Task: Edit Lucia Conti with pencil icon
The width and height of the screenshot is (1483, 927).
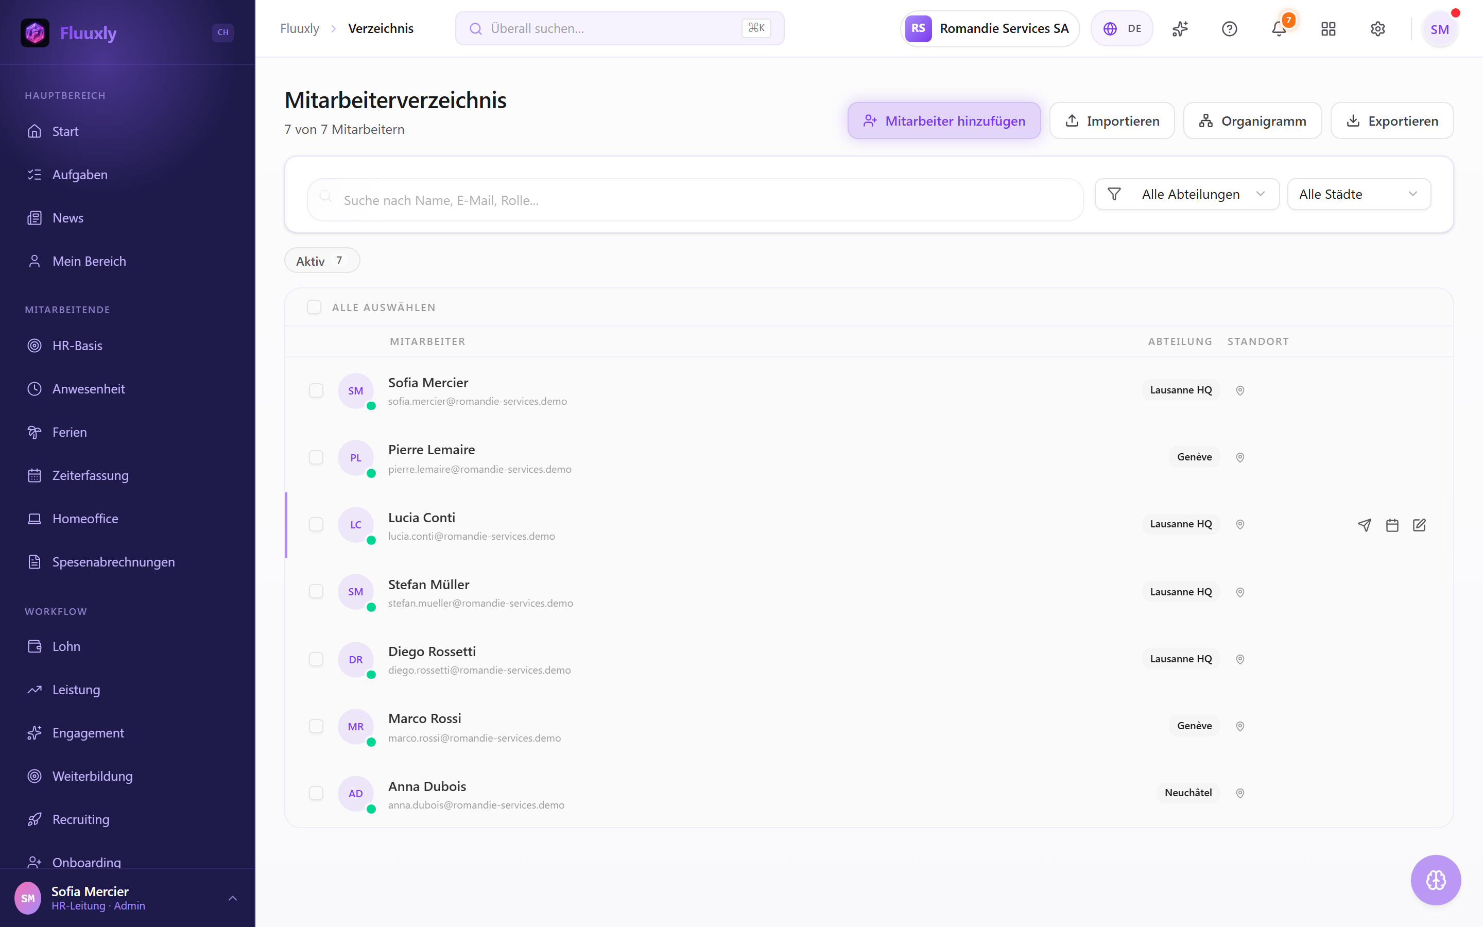Action: pyautogui.click(x=1419, y=525)
